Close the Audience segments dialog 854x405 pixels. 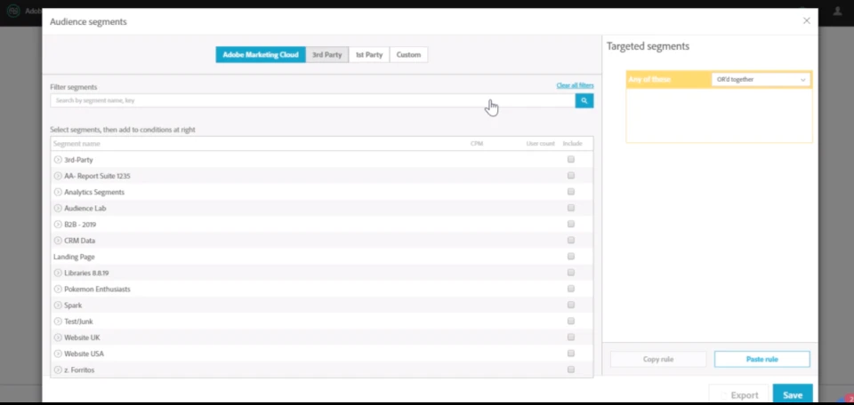807,20
